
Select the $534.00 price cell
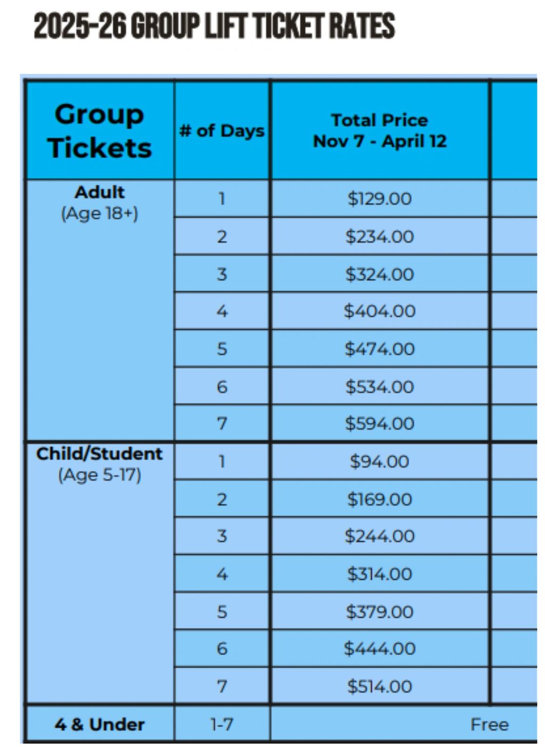pos(379,387)
